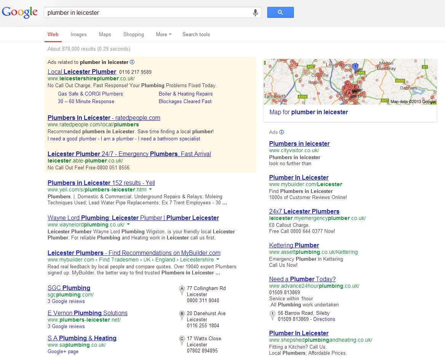The width and height of the screenshot is (445, 357).
Task: Open Search tools options
Action: 196,34
